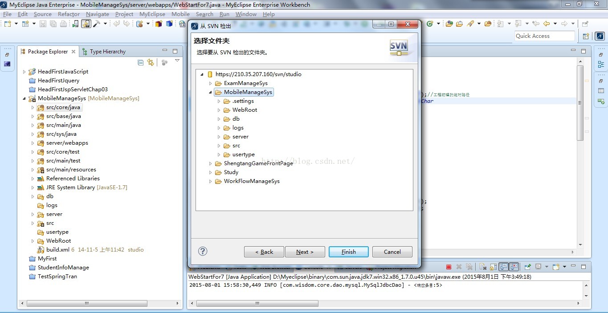
Task: Open the Window menu
Action: pyautogui.click(x=246, y=14)
